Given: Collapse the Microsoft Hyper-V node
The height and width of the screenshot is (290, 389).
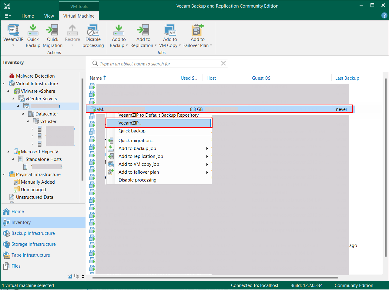Looking at the screenshot, I should tap(8, 152).
